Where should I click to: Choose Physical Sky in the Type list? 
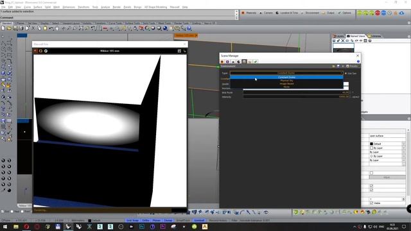click(286, 81)
